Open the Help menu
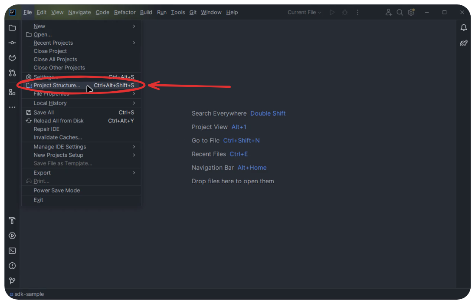This screenshot has width=475, height=304. [232, 13]
